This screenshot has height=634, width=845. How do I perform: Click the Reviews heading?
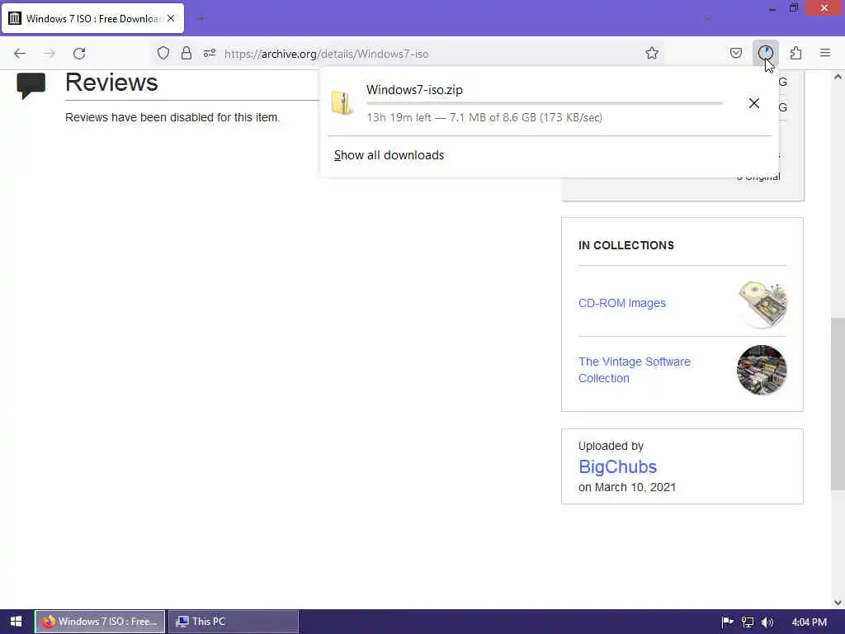pyautogui.click(x=111, y=83)
